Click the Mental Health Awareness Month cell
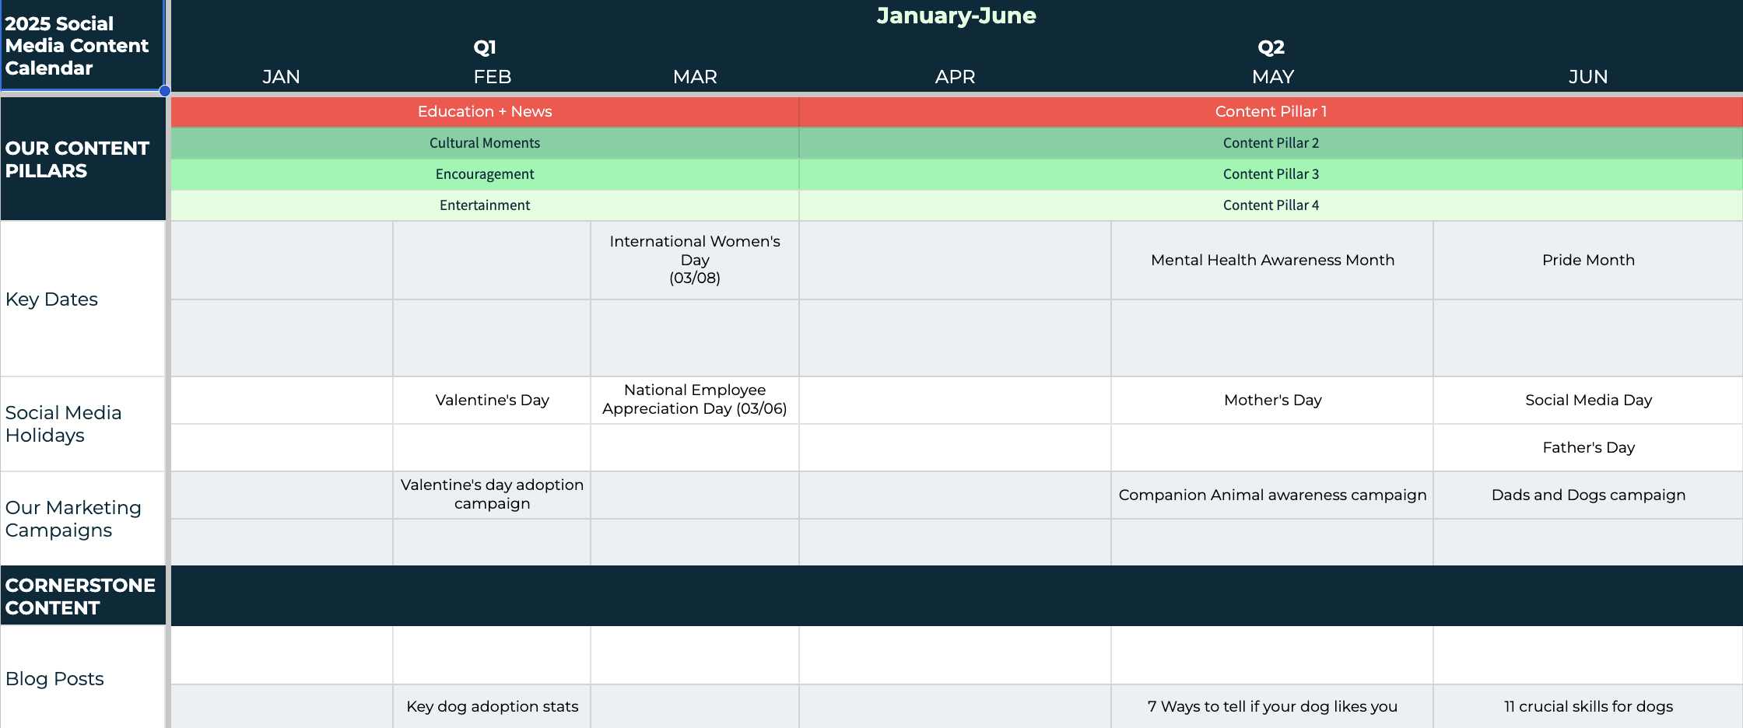The image size is (1743, 728). pos(1271,260)
